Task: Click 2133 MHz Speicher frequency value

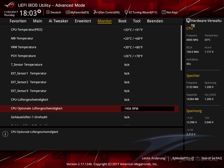Action: [x=192, y=87]
